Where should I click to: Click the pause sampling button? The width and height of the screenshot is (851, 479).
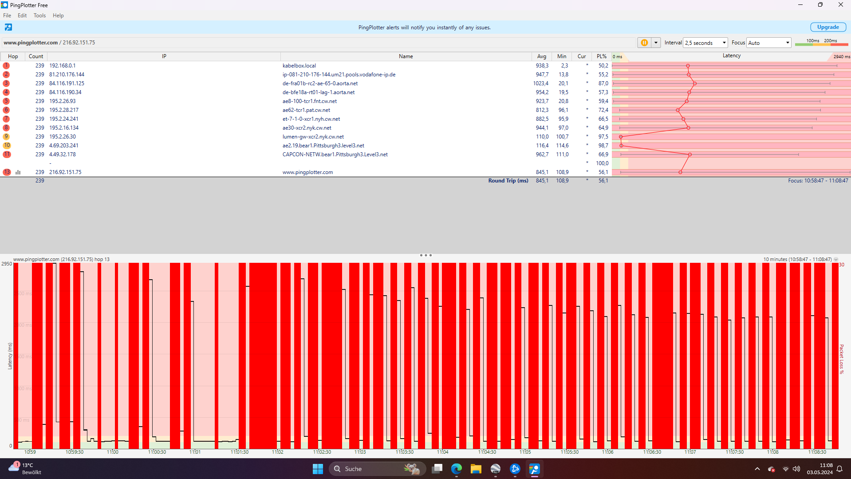(644, 43)
